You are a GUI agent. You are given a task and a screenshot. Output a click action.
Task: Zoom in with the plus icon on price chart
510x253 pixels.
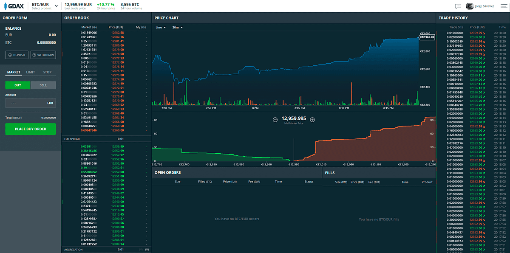(312, 120)
